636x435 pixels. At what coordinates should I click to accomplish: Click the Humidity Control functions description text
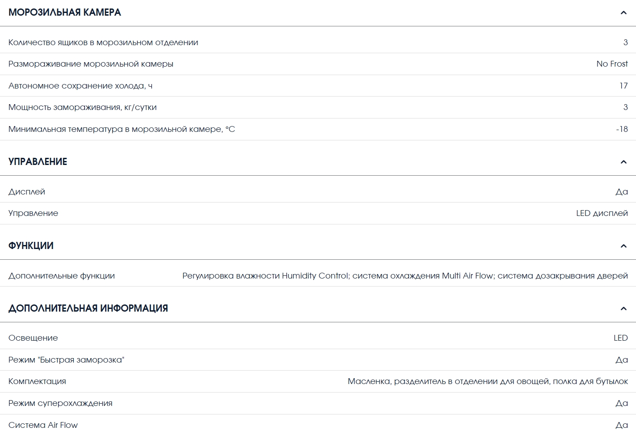(405, 276)
